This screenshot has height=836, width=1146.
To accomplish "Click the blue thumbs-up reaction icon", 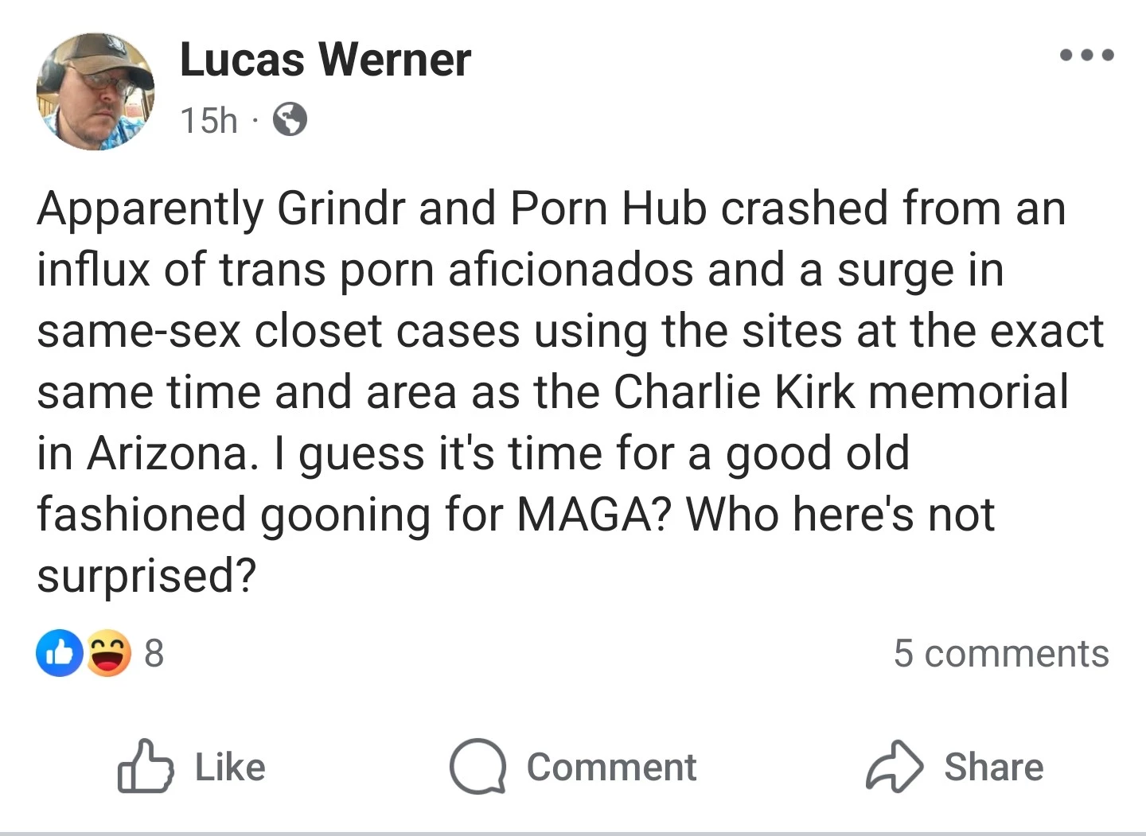I will [59, 653].
